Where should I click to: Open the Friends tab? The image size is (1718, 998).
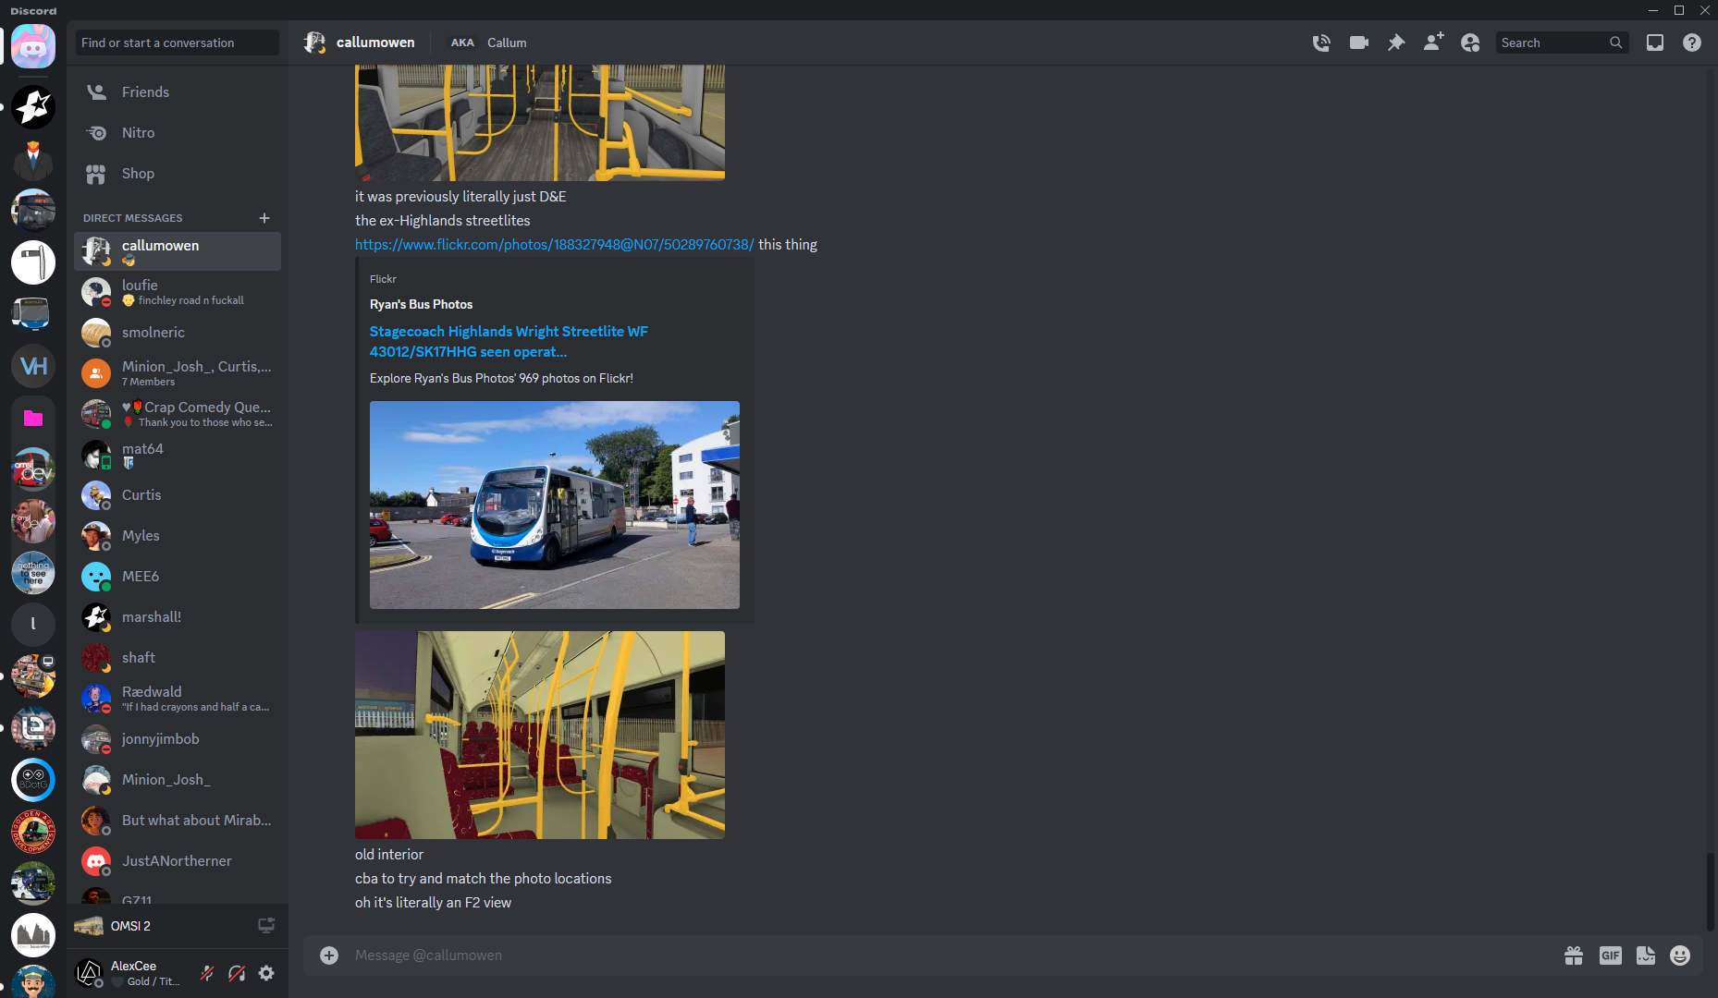[x=145, y=92]
